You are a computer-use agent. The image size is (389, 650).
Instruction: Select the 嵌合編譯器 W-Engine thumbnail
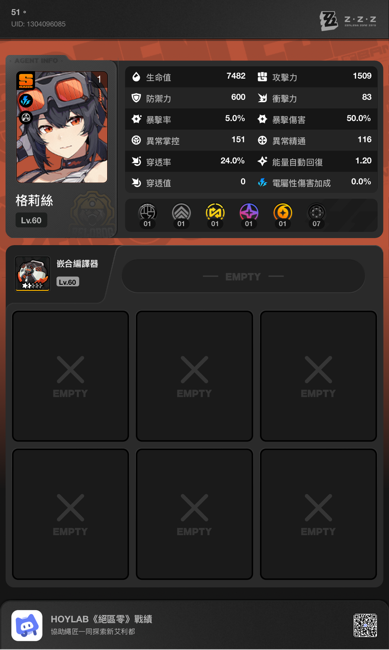pyautogui.click(x=32, y=274)
